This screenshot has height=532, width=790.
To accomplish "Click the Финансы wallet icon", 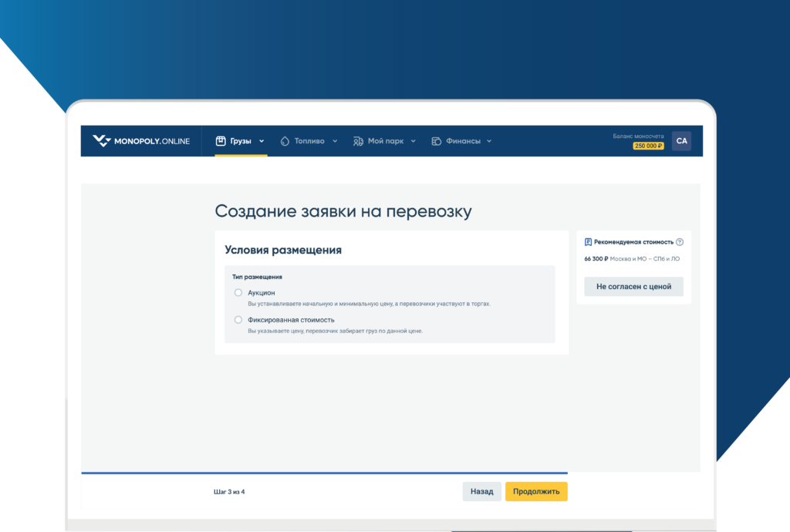I will tap(436, 141).
